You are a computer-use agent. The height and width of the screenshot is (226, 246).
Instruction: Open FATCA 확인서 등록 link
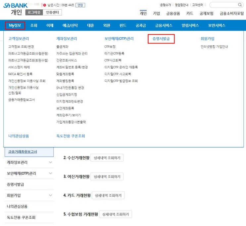tap(21, 74)
